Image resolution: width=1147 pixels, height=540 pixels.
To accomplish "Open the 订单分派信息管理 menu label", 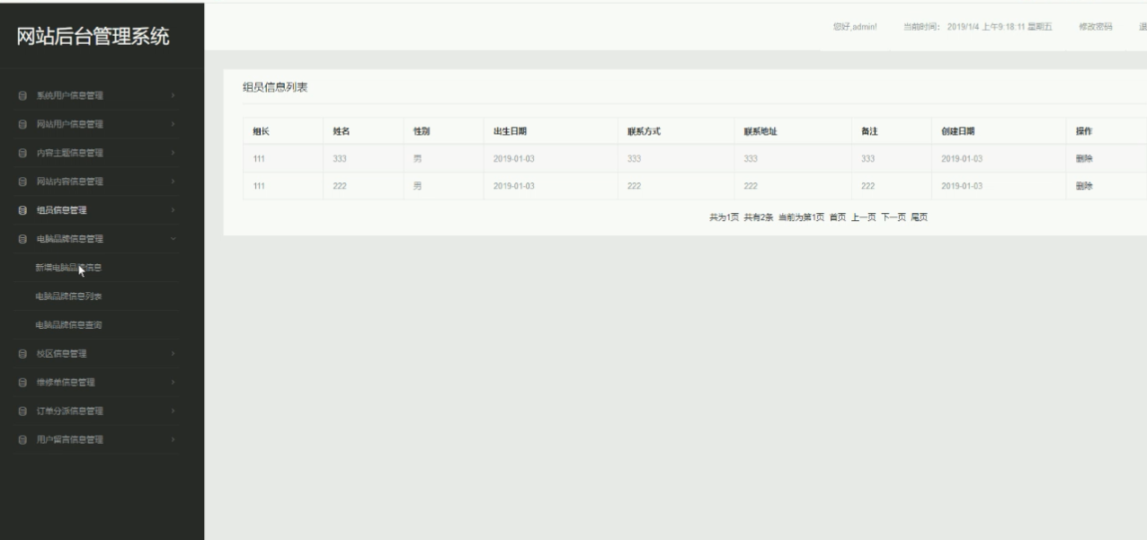I will tap(69, 411).
